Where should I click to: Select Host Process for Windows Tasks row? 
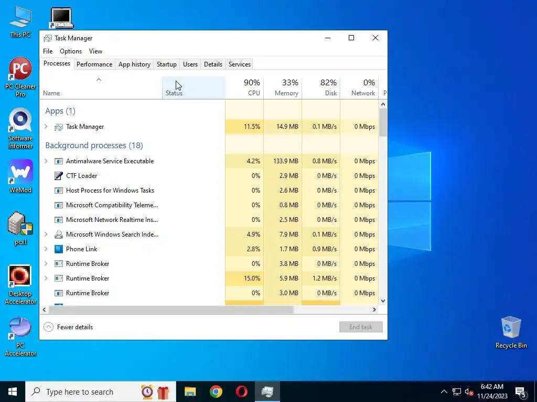point(209,191)
